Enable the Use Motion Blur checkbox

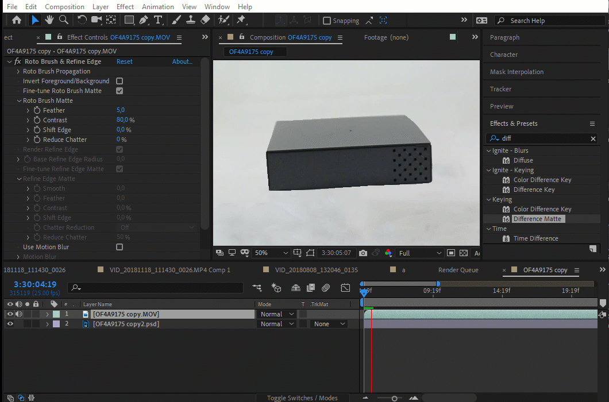pos(120,247)
